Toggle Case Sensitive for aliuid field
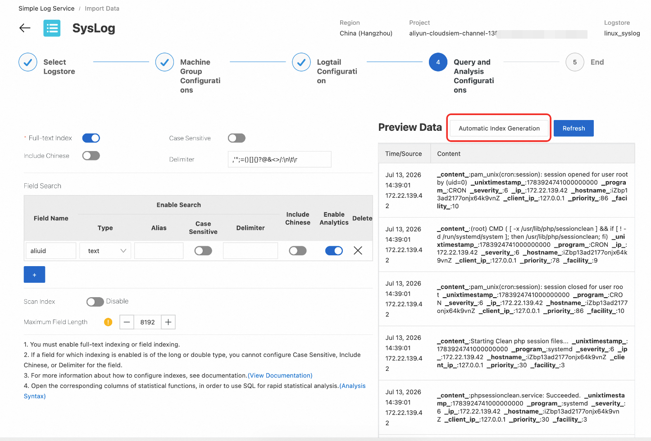Screen dimensions: 651x441 203,250
